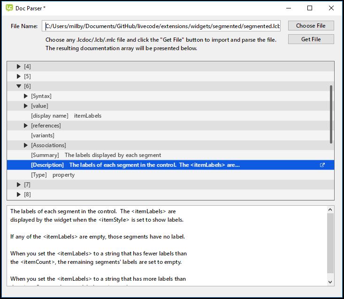This screenshot has width=344, height=299.
Task: Click the LiveCode app icon in title bar
Action: click(x=9, y=8)
